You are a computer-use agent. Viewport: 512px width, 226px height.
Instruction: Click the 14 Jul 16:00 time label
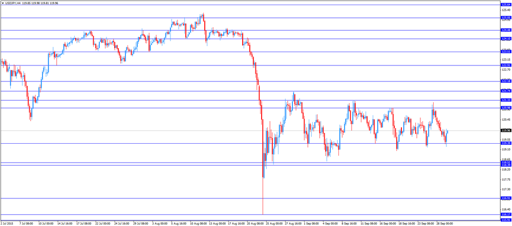tap(65, 224)
